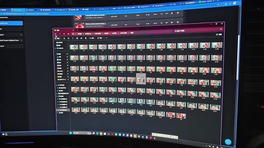Open the View layout dropdown
The width and height of the screenshot is (264, 148).
(x=100, y=38)
